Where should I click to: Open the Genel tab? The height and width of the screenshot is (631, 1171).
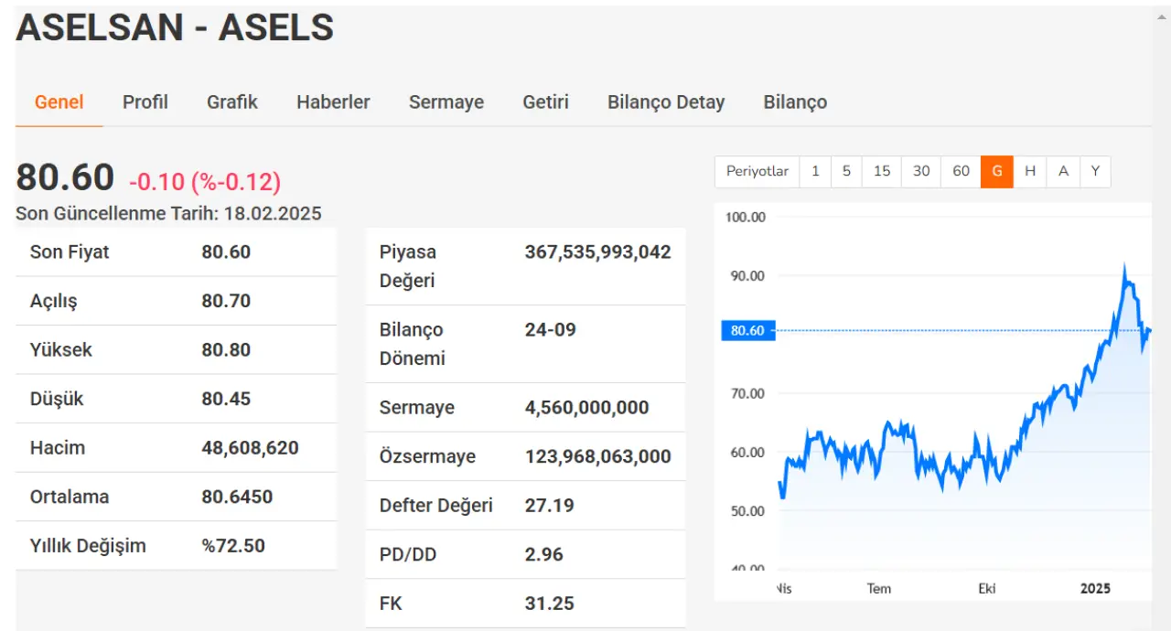(59, 102)
